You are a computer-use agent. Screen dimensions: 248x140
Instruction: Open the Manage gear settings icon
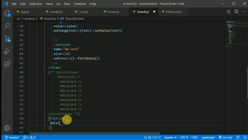[7, 128]
